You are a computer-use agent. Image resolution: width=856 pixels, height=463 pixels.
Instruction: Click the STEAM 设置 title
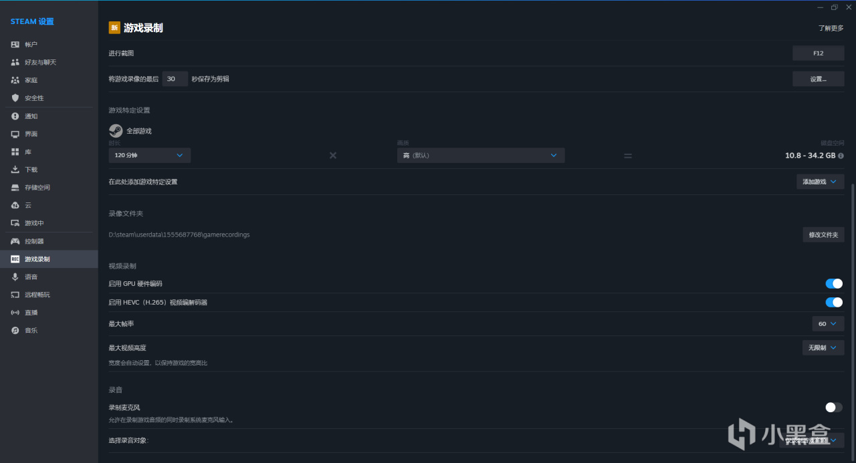coord(32,21)
